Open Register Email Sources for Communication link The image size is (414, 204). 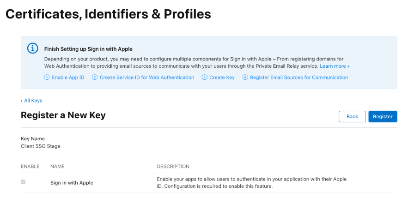tap(299, 78)
